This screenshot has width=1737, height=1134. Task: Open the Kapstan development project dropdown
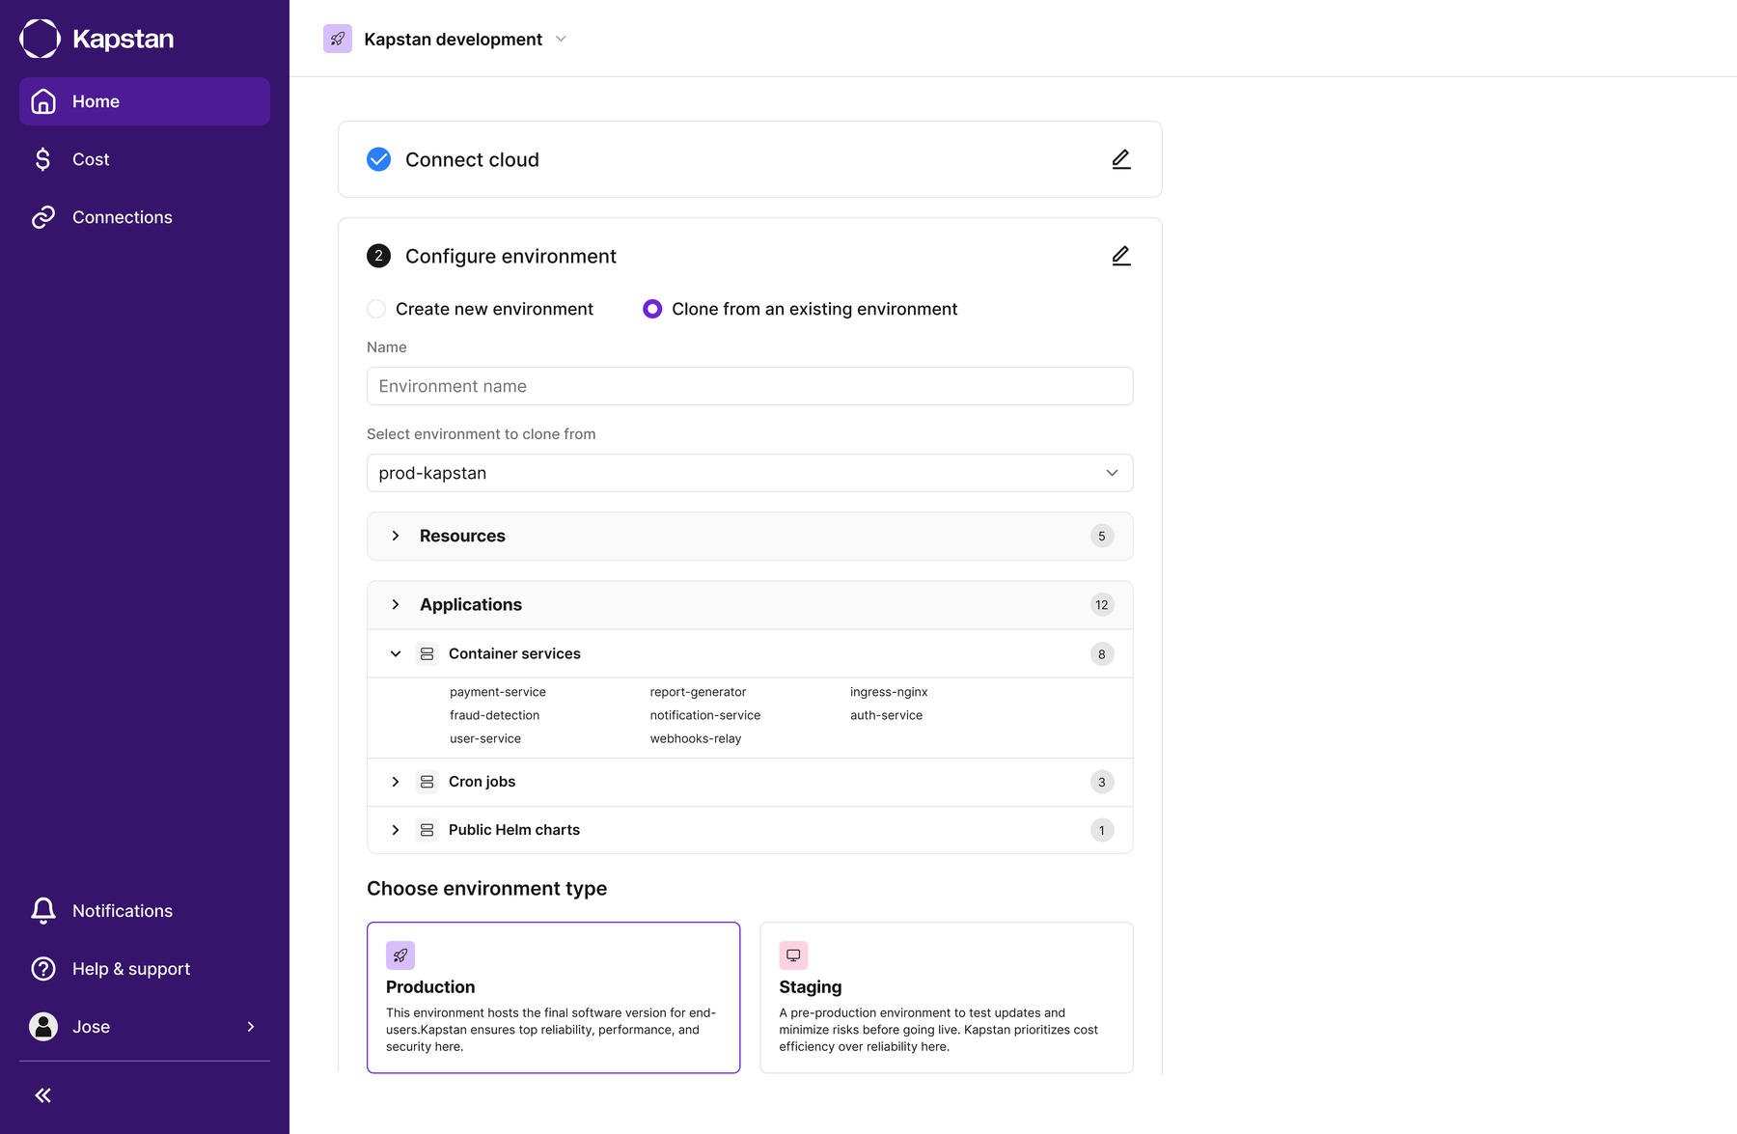tap(561, 40)
